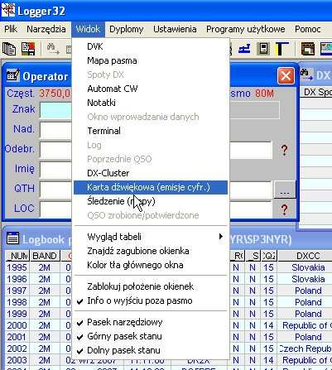Screen dimensions: 332x370
Task: Open Terminal from the Widok menu
Action: [x=151, y=131]
